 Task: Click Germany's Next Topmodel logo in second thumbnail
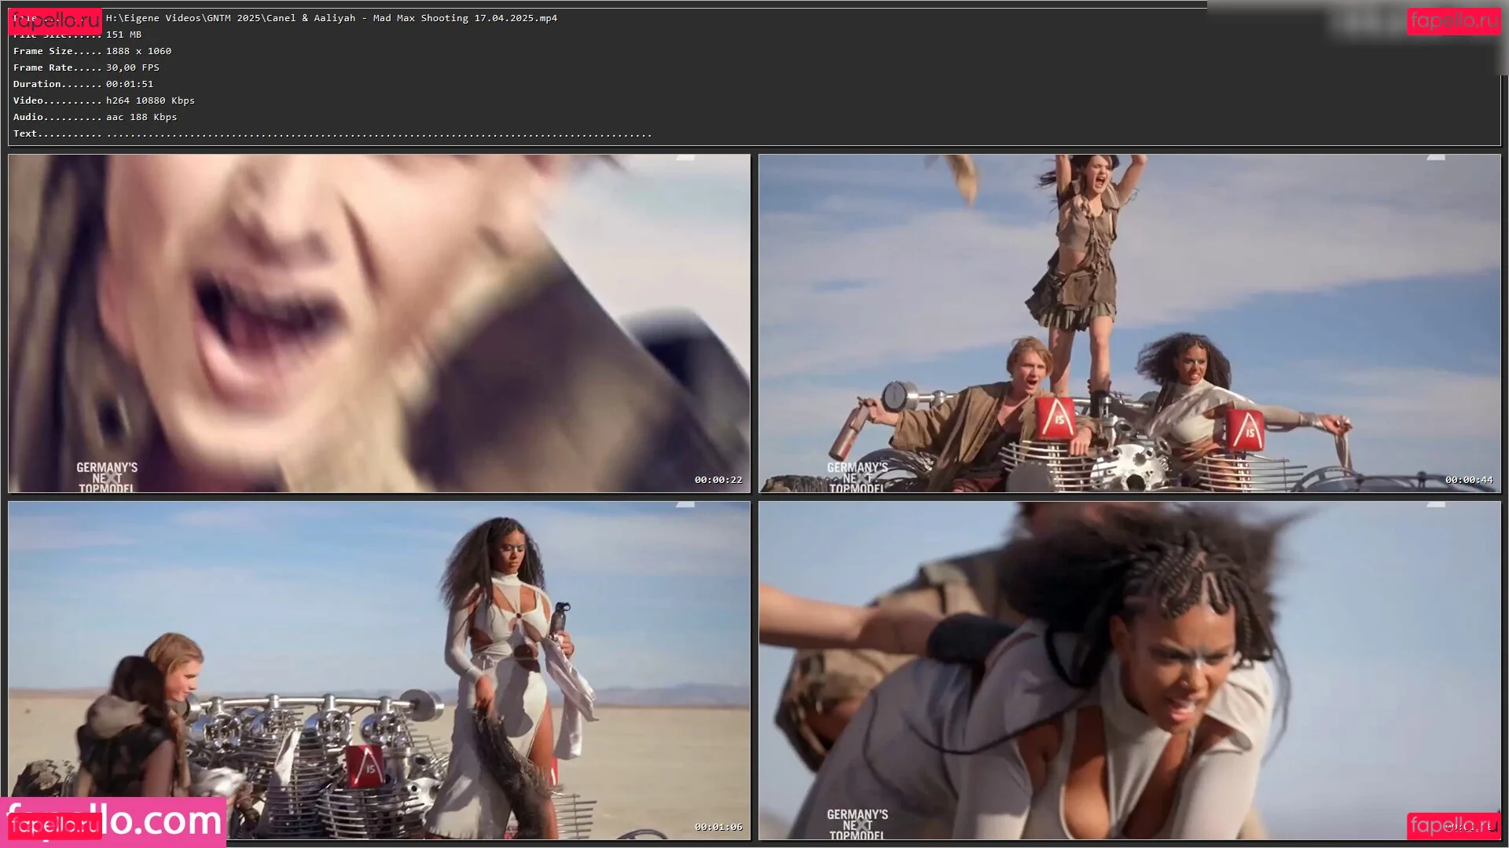click(x=857, y=477)
